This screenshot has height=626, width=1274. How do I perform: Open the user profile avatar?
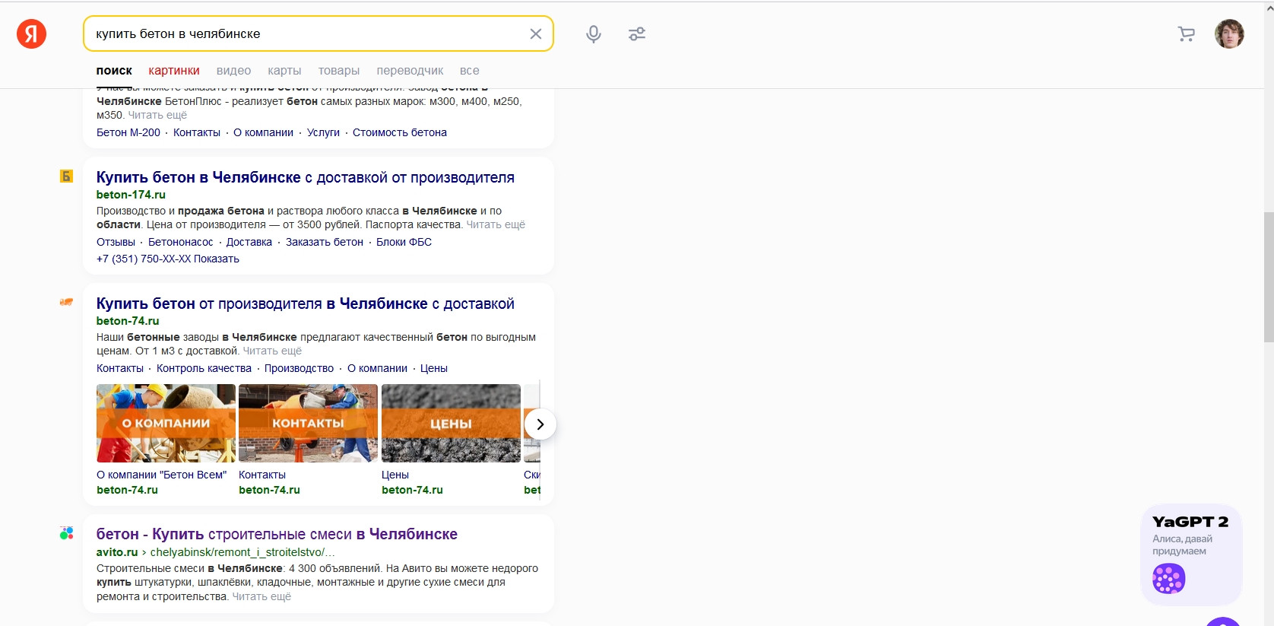1229,33
